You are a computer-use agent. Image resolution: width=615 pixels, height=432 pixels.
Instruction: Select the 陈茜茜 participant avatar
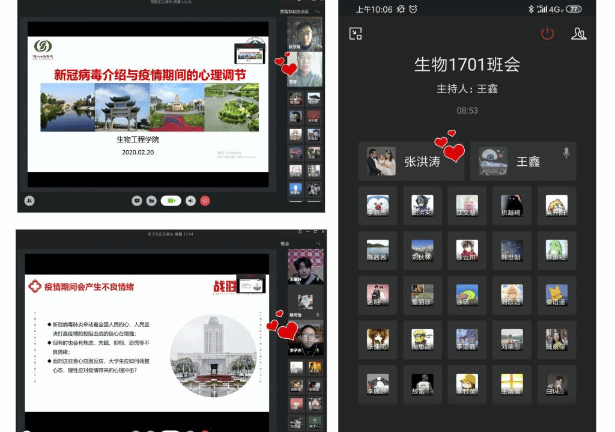pyautogui.click(x=377, y=251)
